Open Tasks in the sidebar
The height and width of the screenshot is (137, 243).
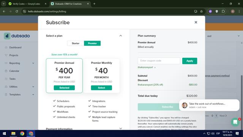[12, 79]
